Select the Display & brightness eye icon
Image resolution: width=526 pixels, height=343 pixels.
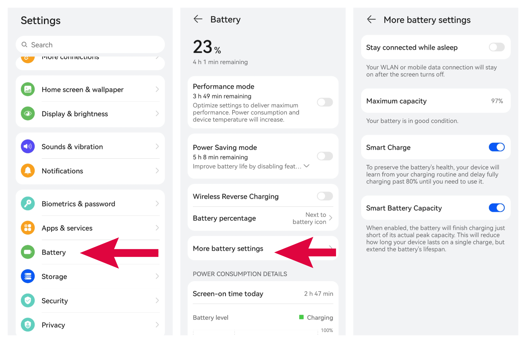[28, 114]
